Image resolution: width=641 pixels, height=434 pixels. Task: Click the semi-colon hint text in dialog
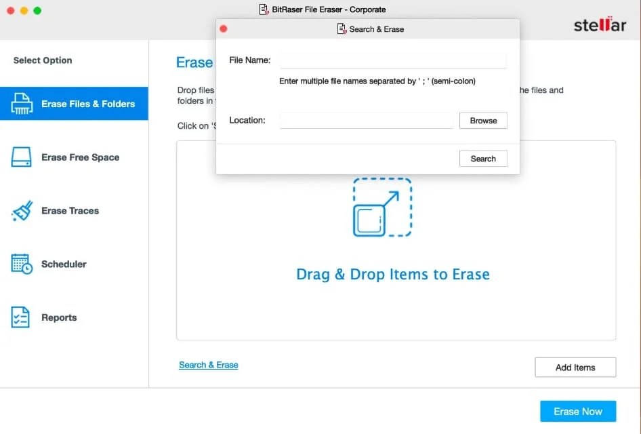[x=377, y=81]
